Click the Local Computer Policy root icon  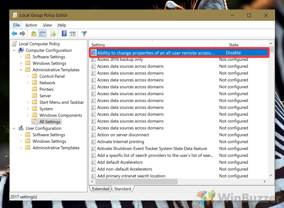[x=14, y=44]
